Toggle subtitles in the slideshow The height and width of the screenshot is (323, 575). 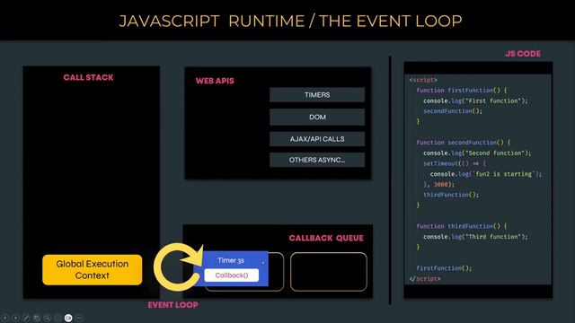coord(57,318)
